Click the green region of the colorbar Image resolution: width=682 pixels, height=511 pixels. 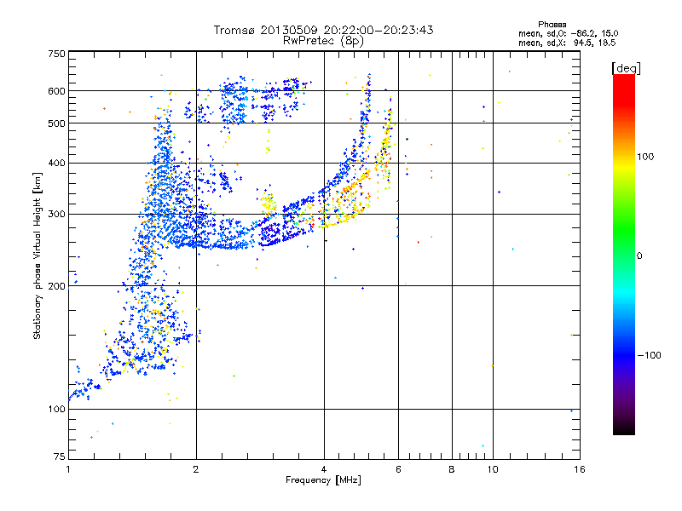(624, 230)
